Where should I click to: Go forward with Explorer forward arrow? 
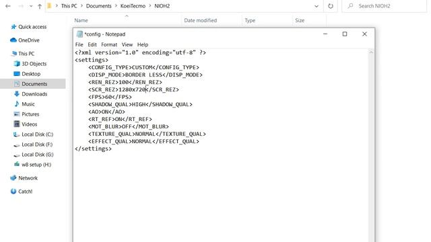coord(21,6)
